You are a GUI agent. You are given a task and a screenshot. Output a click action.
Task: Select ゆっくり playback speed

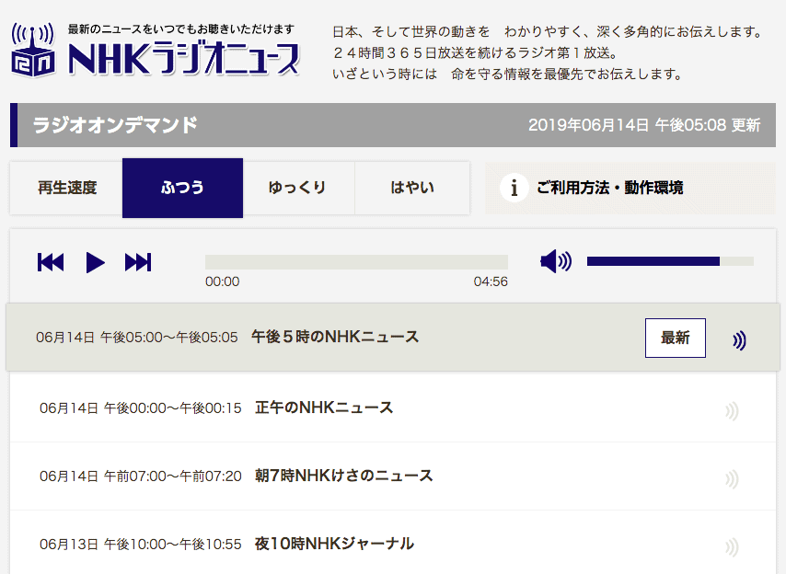coord(299,188)
